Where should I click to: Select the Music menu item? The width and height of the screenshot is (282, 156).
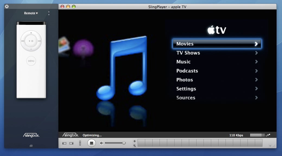tap(183, 62)
